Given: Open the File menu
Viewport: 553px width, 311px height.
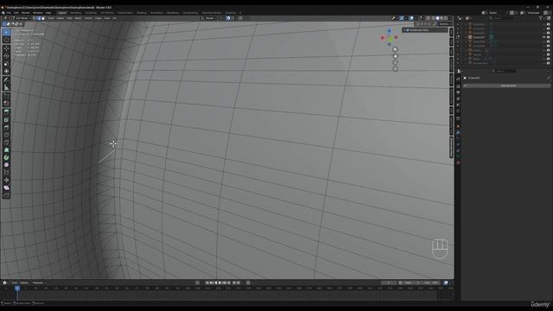Looking at the screenshot, I should 9,13.
